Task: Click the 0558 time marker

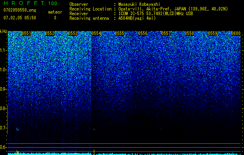Action: coord(189,33)
